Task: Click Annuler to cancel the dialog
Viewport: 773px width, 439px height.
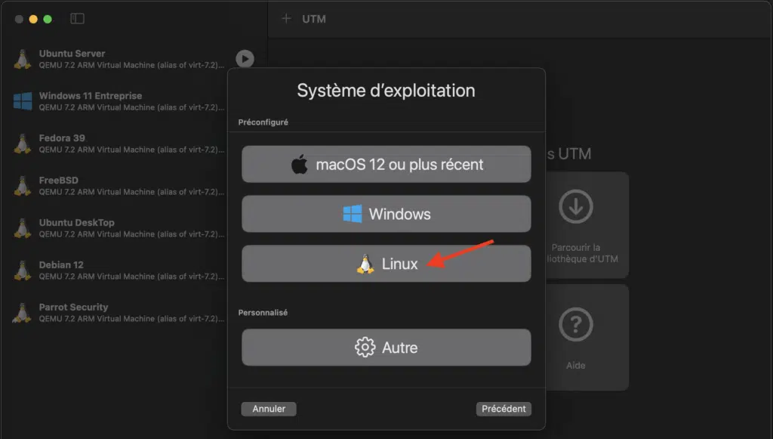Action: [269, 409]
